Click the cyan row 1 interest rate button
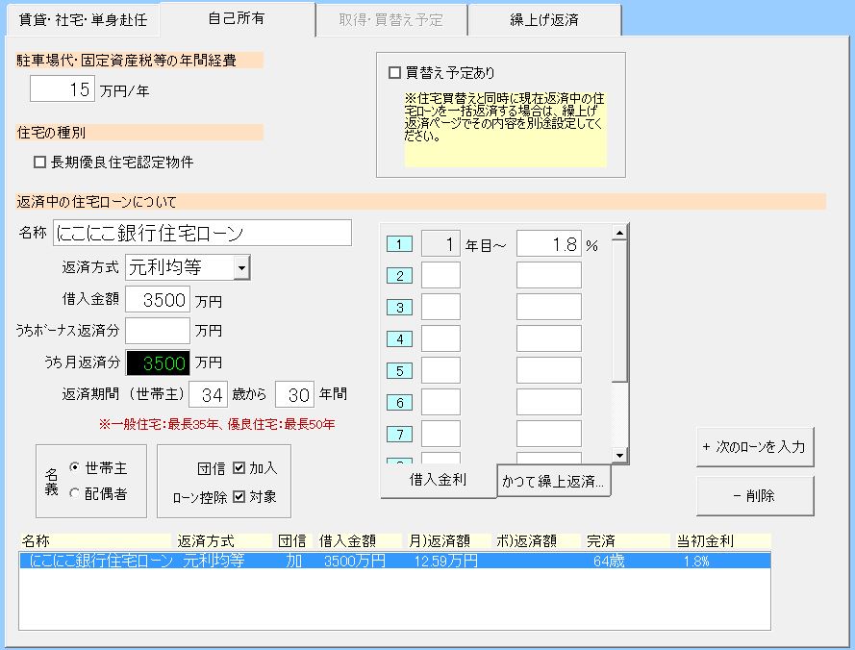This screenshot has height=650, width=855. click(398, 244)
